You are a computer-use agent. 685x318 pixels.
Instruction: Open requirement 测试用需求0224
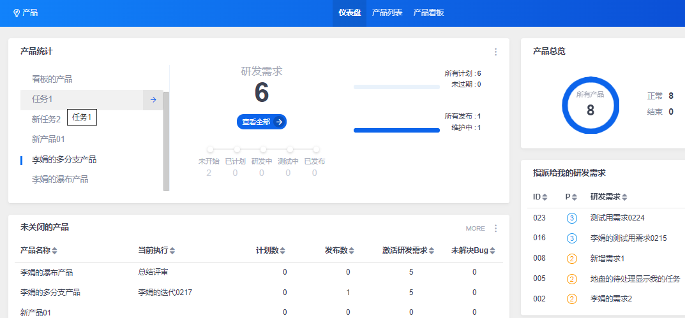(617, 218)
